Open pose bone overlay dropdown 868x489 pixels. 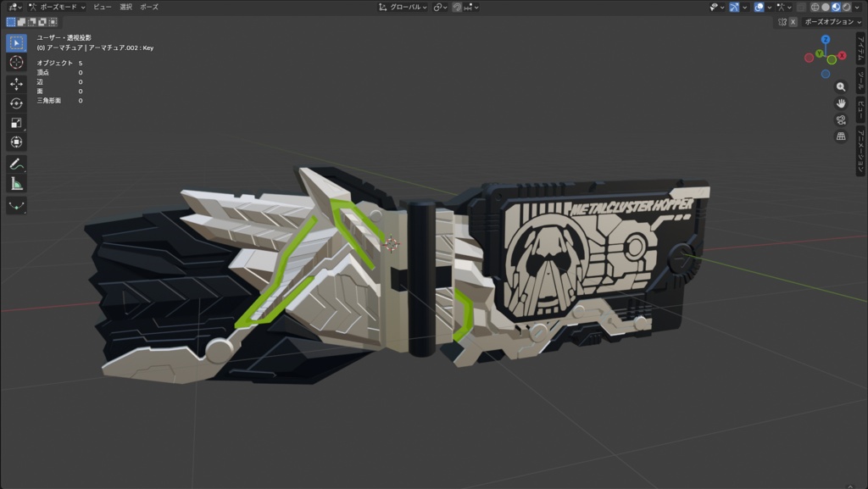point(784,7)
